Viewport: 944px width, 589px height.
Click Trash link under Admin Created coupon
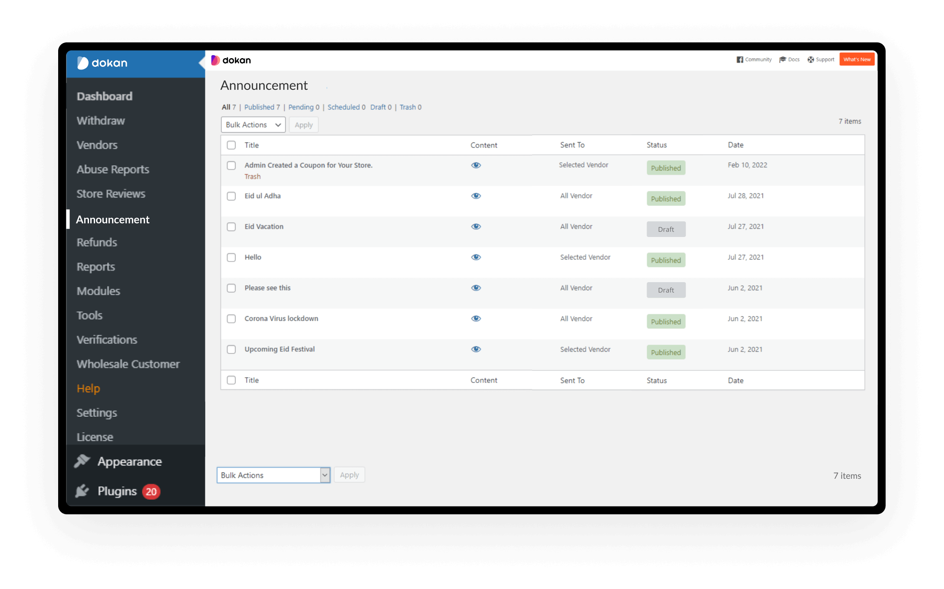pyautogui.click(x=252, y=176)
